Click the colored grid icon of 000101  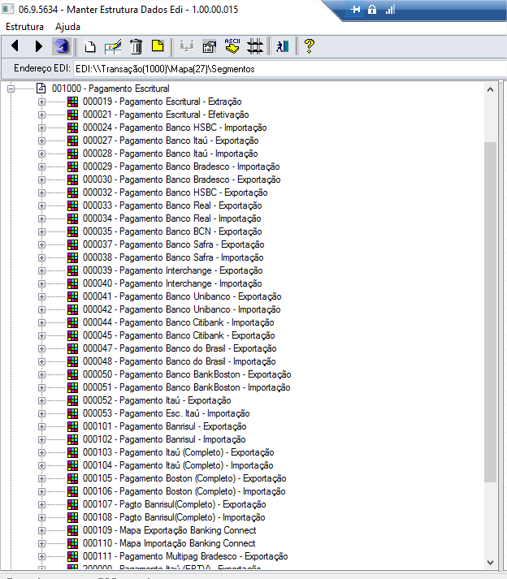pos(73,426)
